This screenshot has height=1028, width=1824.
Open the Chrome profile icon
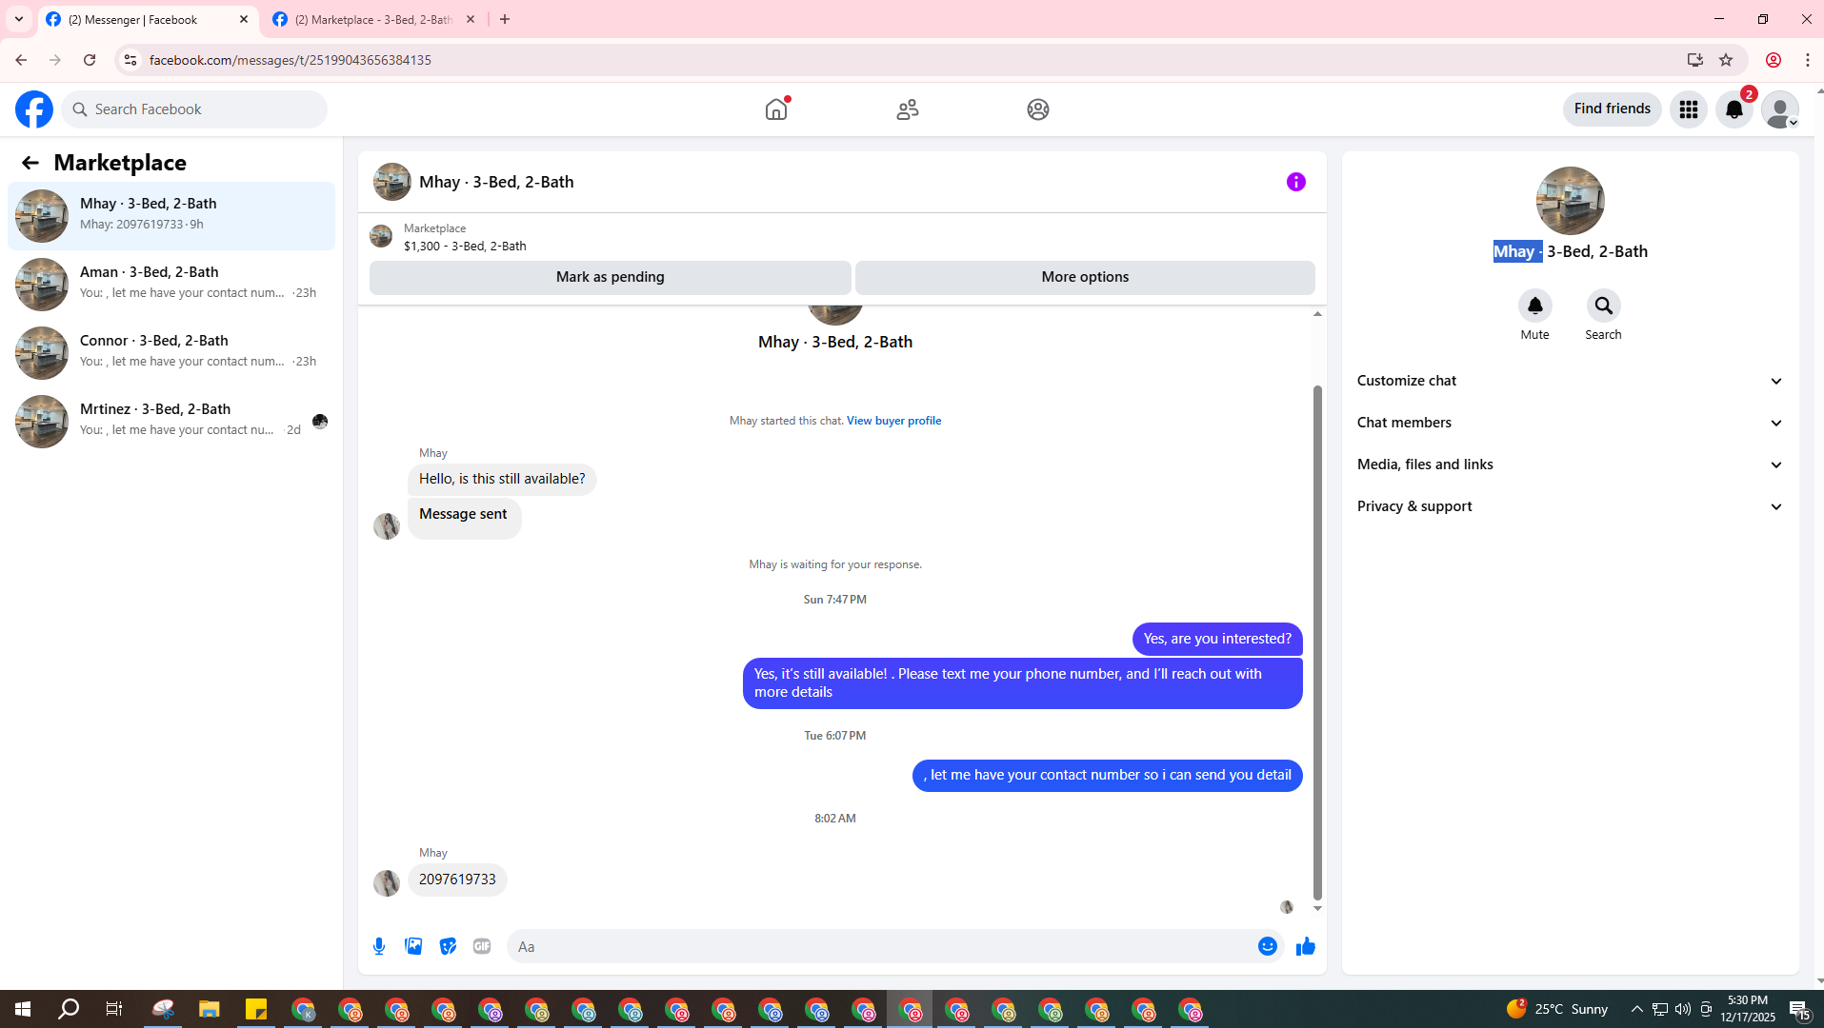[1773, 60]
